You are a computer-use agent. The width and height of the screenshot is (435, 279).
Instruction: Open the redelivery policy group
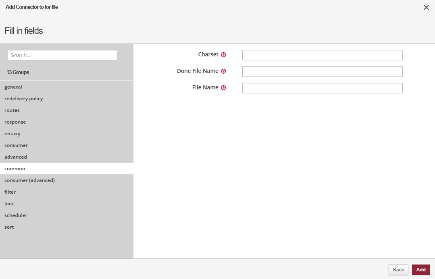23,99
